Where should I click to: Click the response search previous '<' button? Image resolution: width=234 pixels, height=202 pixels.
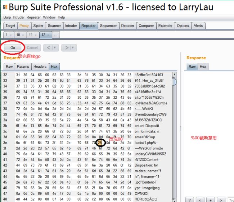(200, 200)
